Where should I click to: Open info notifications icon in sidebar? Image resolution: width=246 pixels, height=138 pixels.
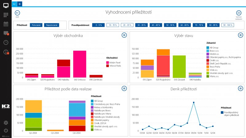pos(6,52)
